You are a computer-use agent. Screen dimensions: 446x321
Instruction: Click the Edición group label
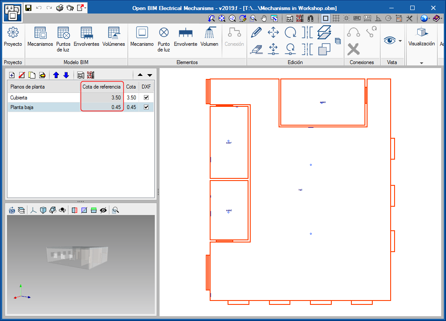coord(295,62)
